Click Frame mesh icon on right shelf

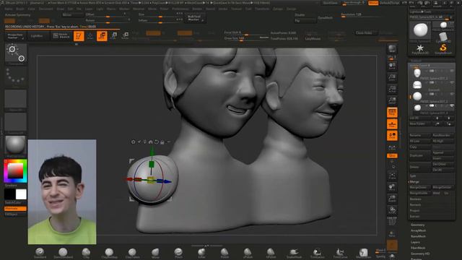[392, 176]
